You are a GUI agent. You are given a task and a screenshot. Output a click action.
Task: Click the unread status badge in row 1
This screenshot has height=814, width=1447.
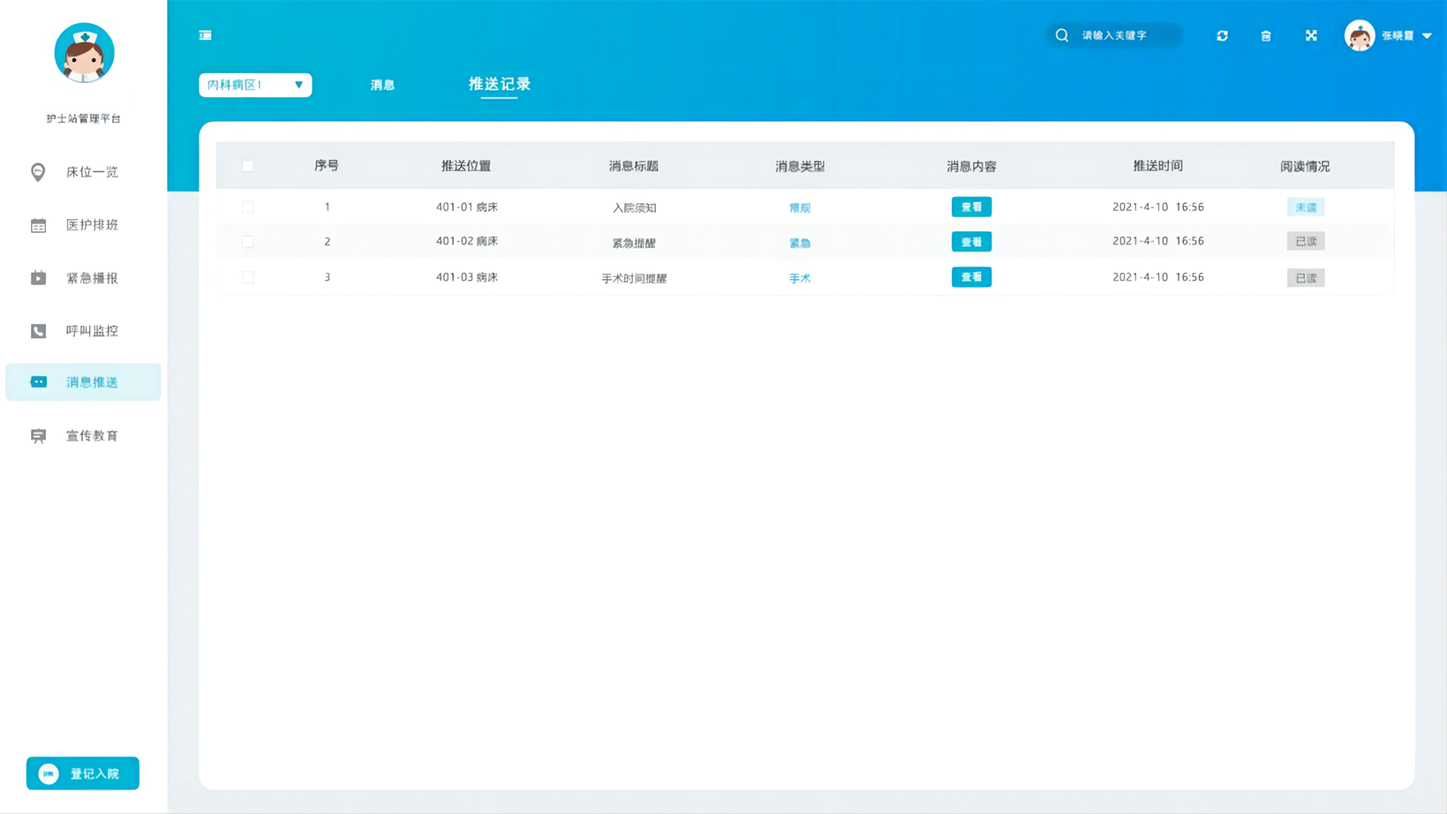click(x=1306, y=207)
